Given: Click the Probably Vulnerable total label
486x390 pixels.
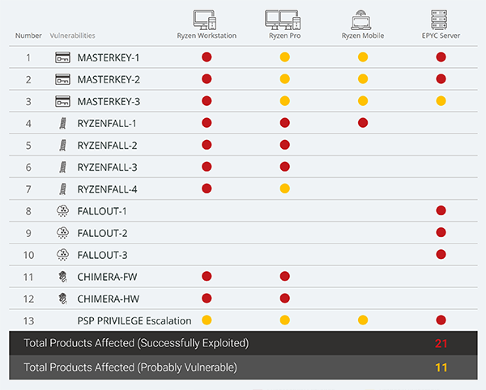Looking at the screenshot, I should [130, 367].
